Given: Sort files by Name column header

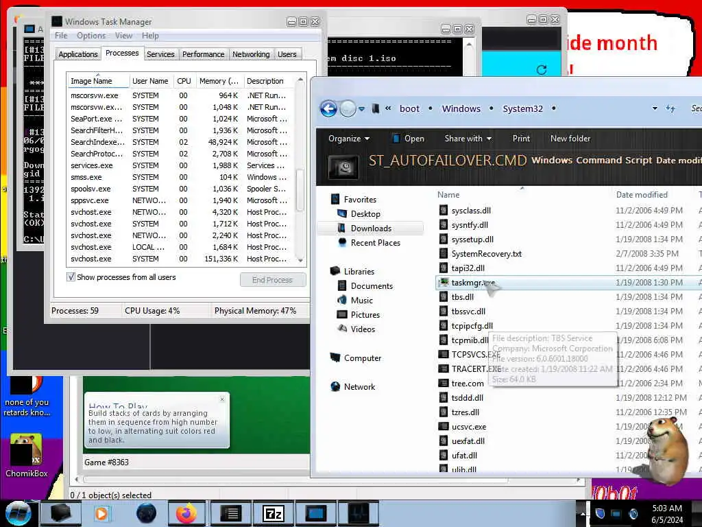Looking at the screenshot, I should pyautogui.click(x=448, y=194).
